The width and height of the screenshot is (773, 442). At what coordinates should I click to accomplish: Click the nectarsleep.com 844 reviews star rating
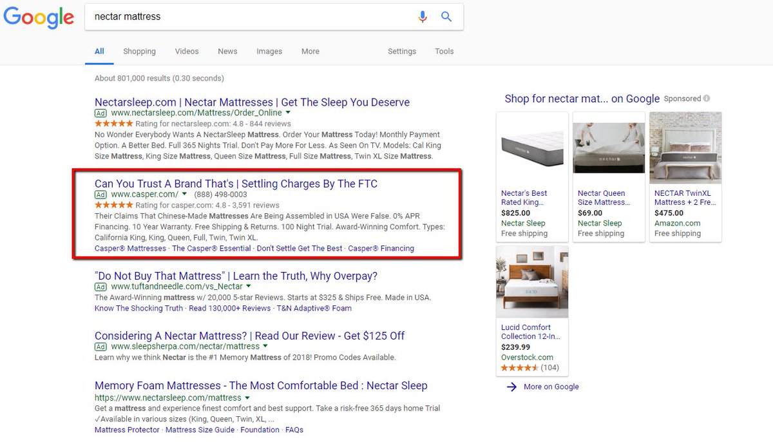(113, 124)
